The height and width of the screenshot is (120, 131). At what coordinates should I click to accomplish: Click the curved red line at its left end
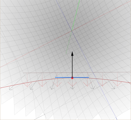click(x=1, y=88)
